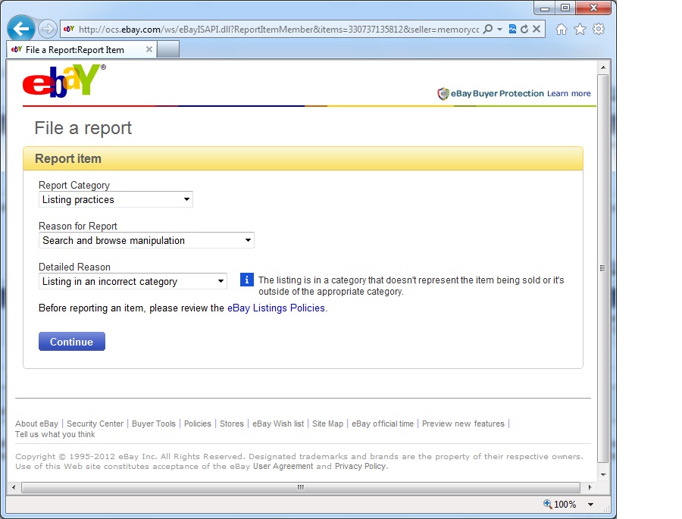Click the Learn more link
This screenshot has height=519, width=682.
(569, 93)
